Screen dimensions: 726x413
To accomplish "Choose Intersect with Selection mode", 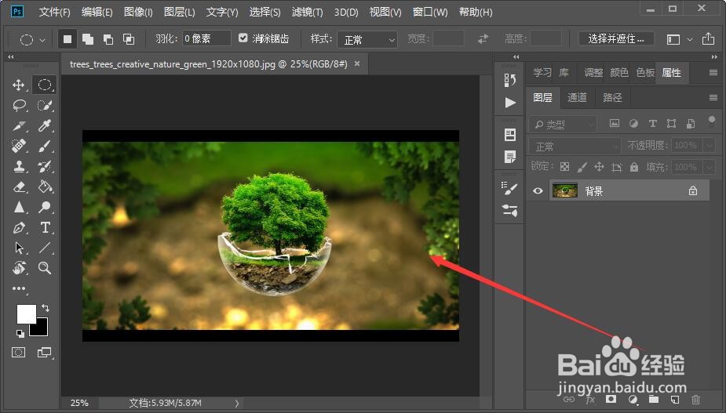I will [128, 39].
